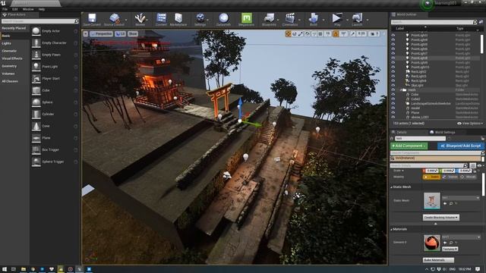This screenshot has height=273, width=486.
Task: Open the Marketplace icon
Action: click(x=178, y=18)
